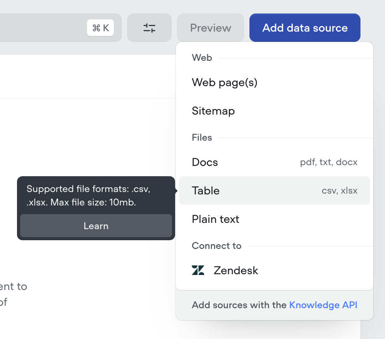
Task: Click the Web section header
Action: (202, 58)
